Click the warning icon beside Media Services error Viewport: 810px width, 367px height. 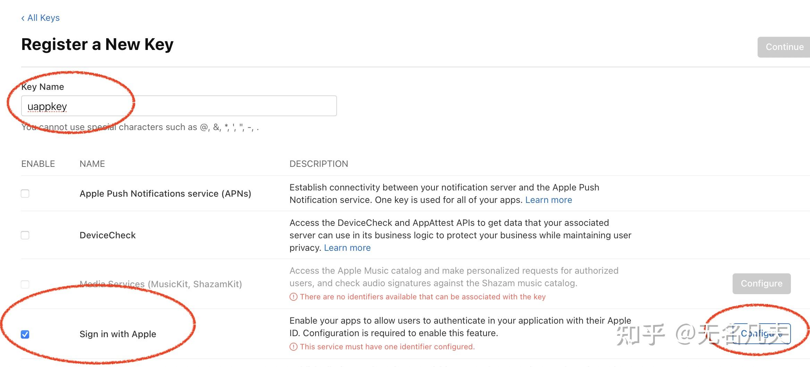tap(293, 297)
